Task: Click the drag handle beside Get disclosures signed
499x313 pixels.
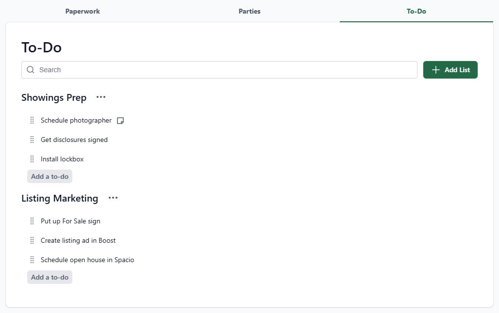Action: (x=32, y=140)
